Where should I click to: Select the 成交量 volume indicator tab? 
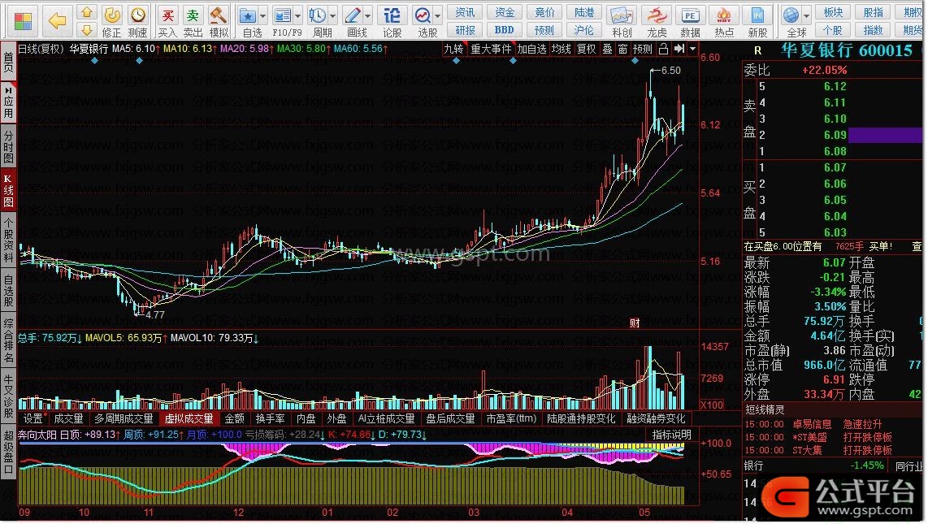tap(68, 418)
